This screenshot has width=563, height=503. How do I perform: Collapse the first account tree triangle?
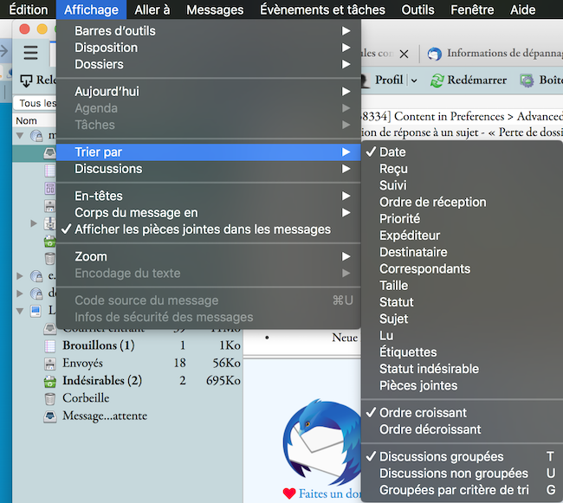pos(20,136)
